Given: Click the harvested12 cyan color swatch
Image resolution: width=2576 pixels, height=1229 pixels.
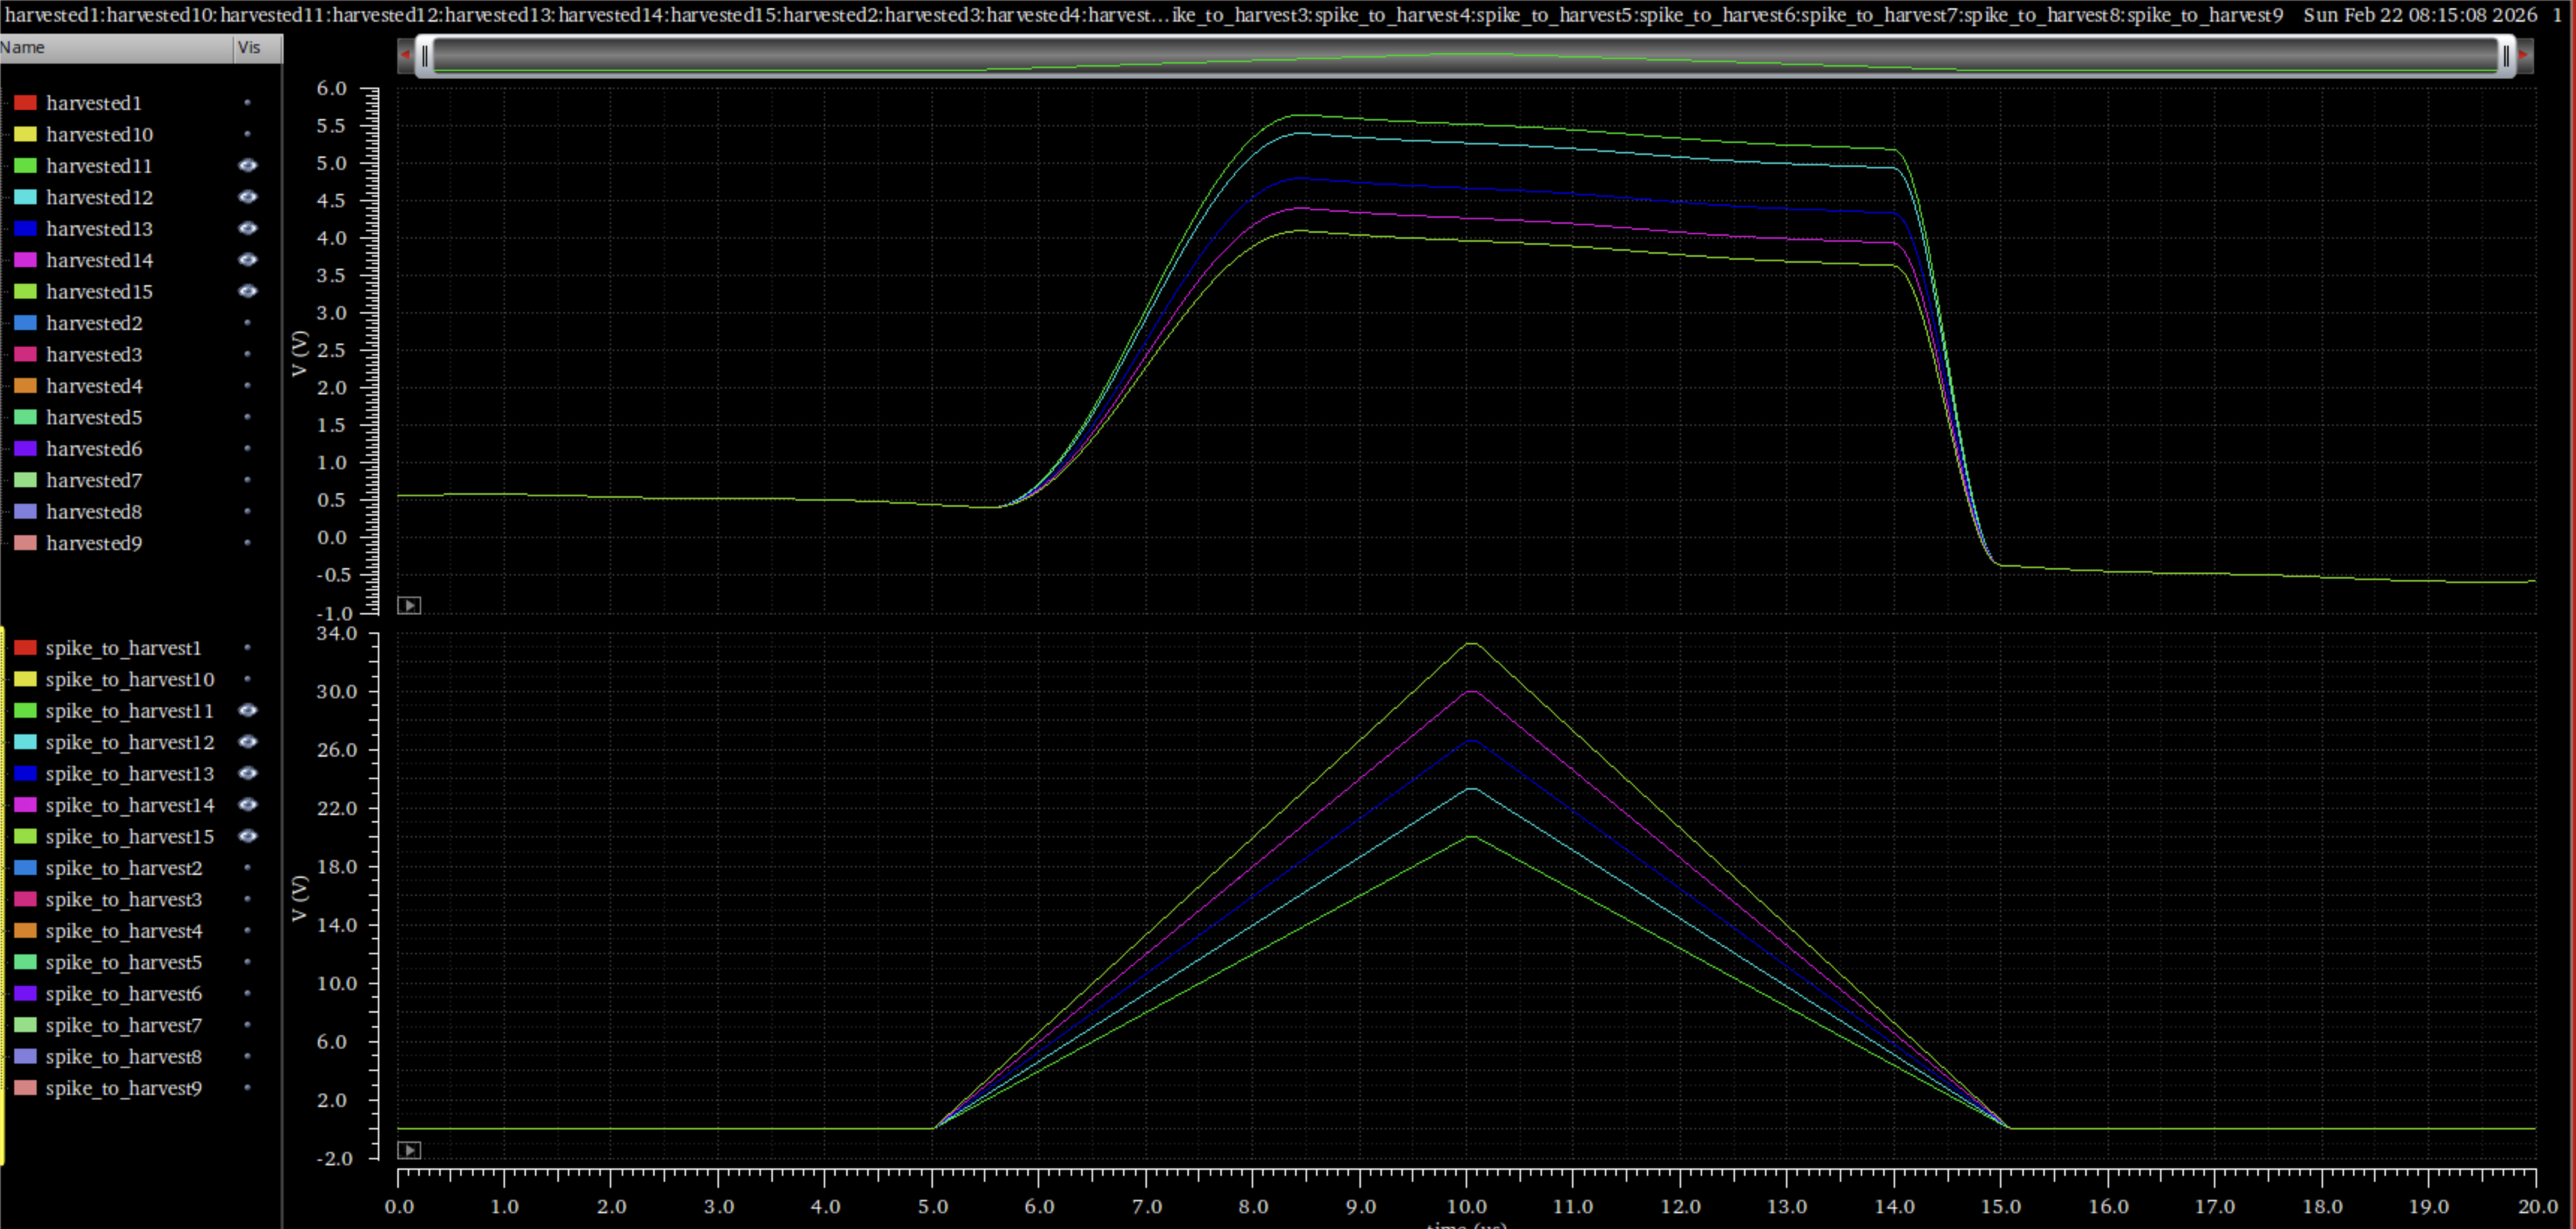Looking at the screenshot, I should coord(25,197).
